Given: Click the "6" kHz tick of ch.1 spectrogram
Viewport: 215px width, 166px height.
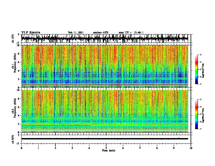Looking at the screenshot, I should pyautogui.click(x=19, y=62).
